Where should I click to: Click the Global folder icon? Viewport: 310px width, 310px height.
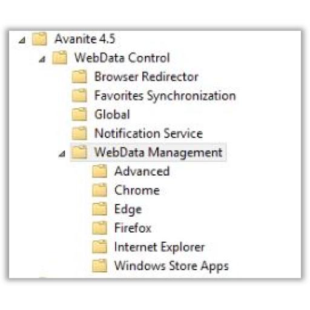[x=79, y=114]
